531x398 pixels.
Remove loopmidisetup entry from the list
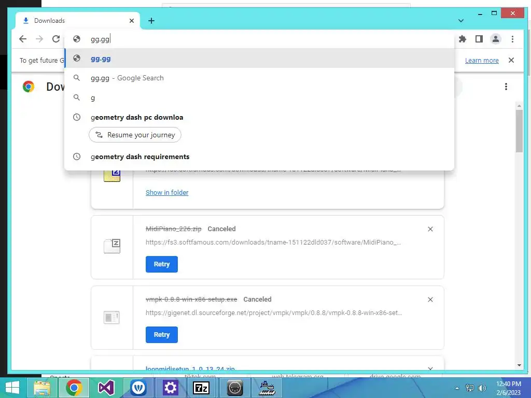[x=430, y=368]
